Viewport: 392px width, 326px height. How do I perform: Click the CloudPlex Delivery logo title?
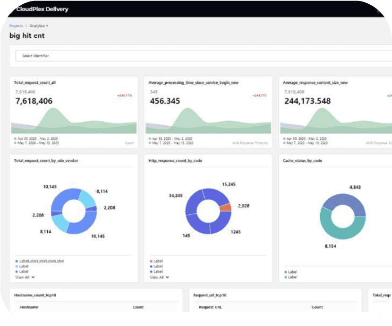(x=42, y=9)
